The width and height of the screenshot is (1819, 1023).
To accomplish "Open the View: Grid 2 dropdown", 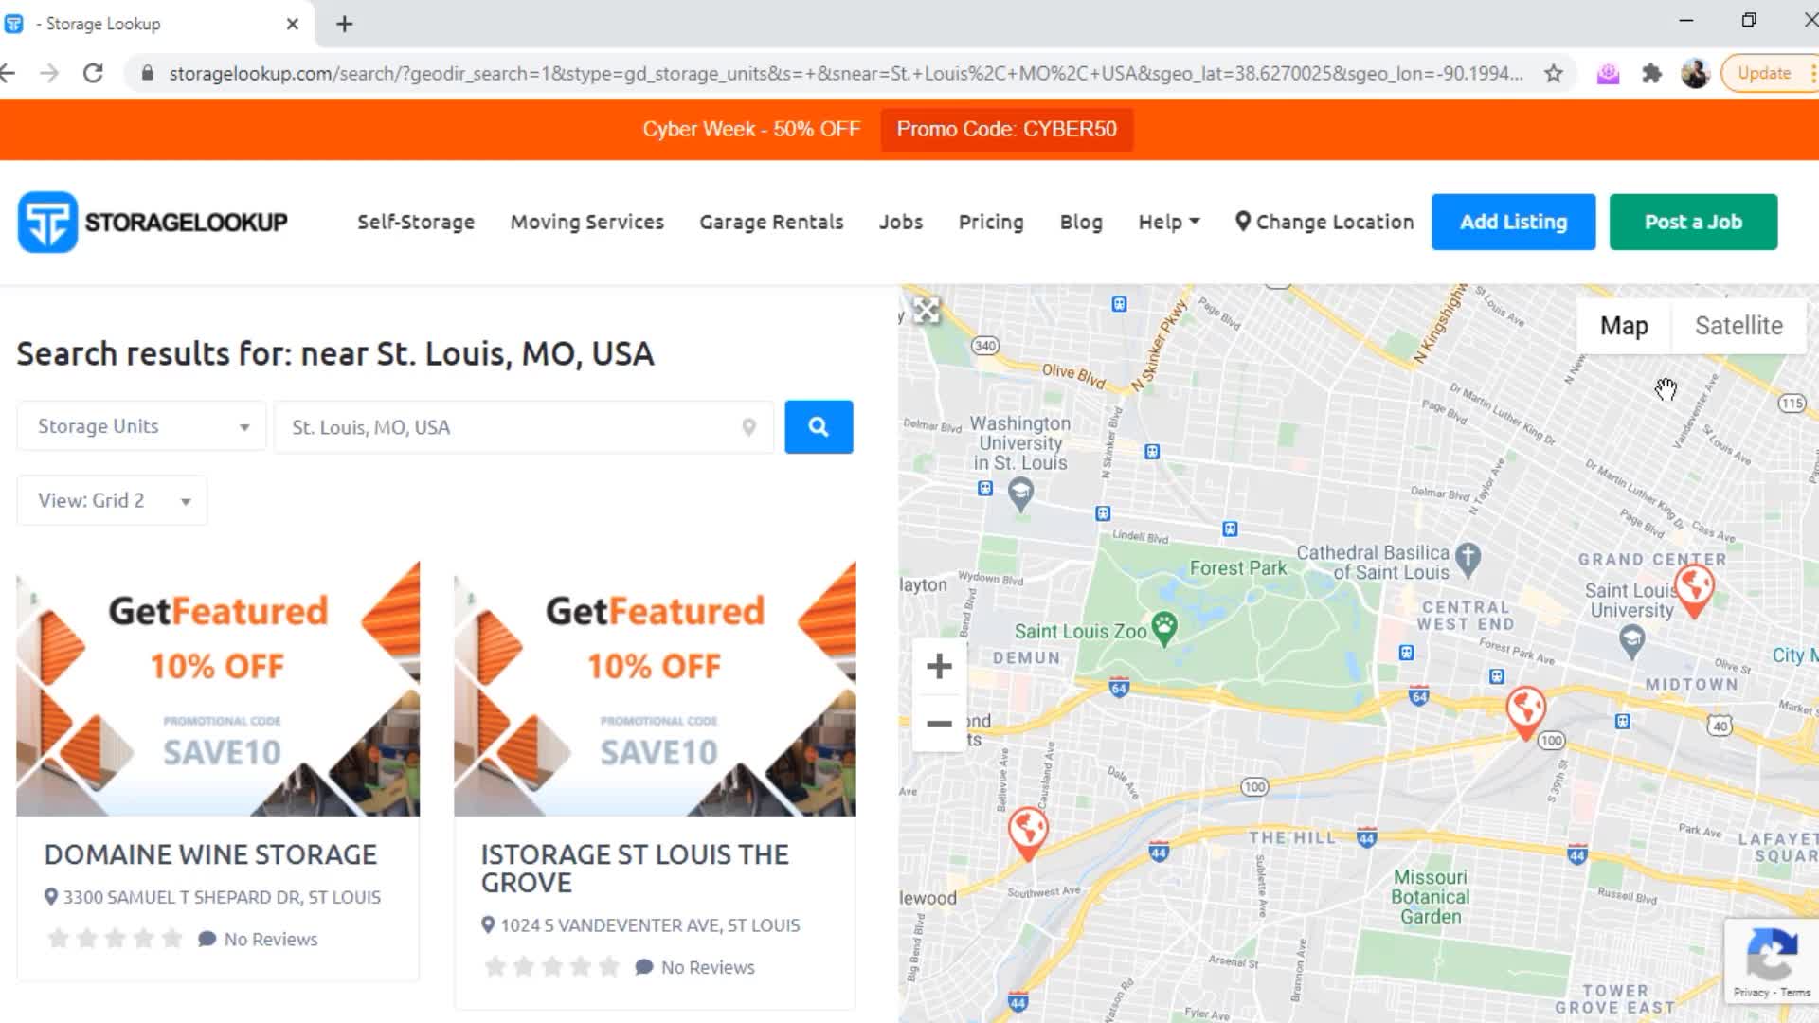I will pos(111,500).
